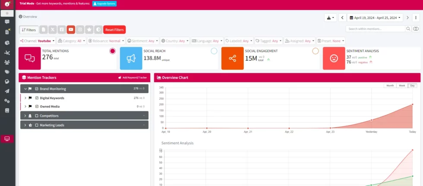This screenshot has width=423, height=186.
Task: Open the speech bubble mentions sidebar icon
Action: point(7,22)
